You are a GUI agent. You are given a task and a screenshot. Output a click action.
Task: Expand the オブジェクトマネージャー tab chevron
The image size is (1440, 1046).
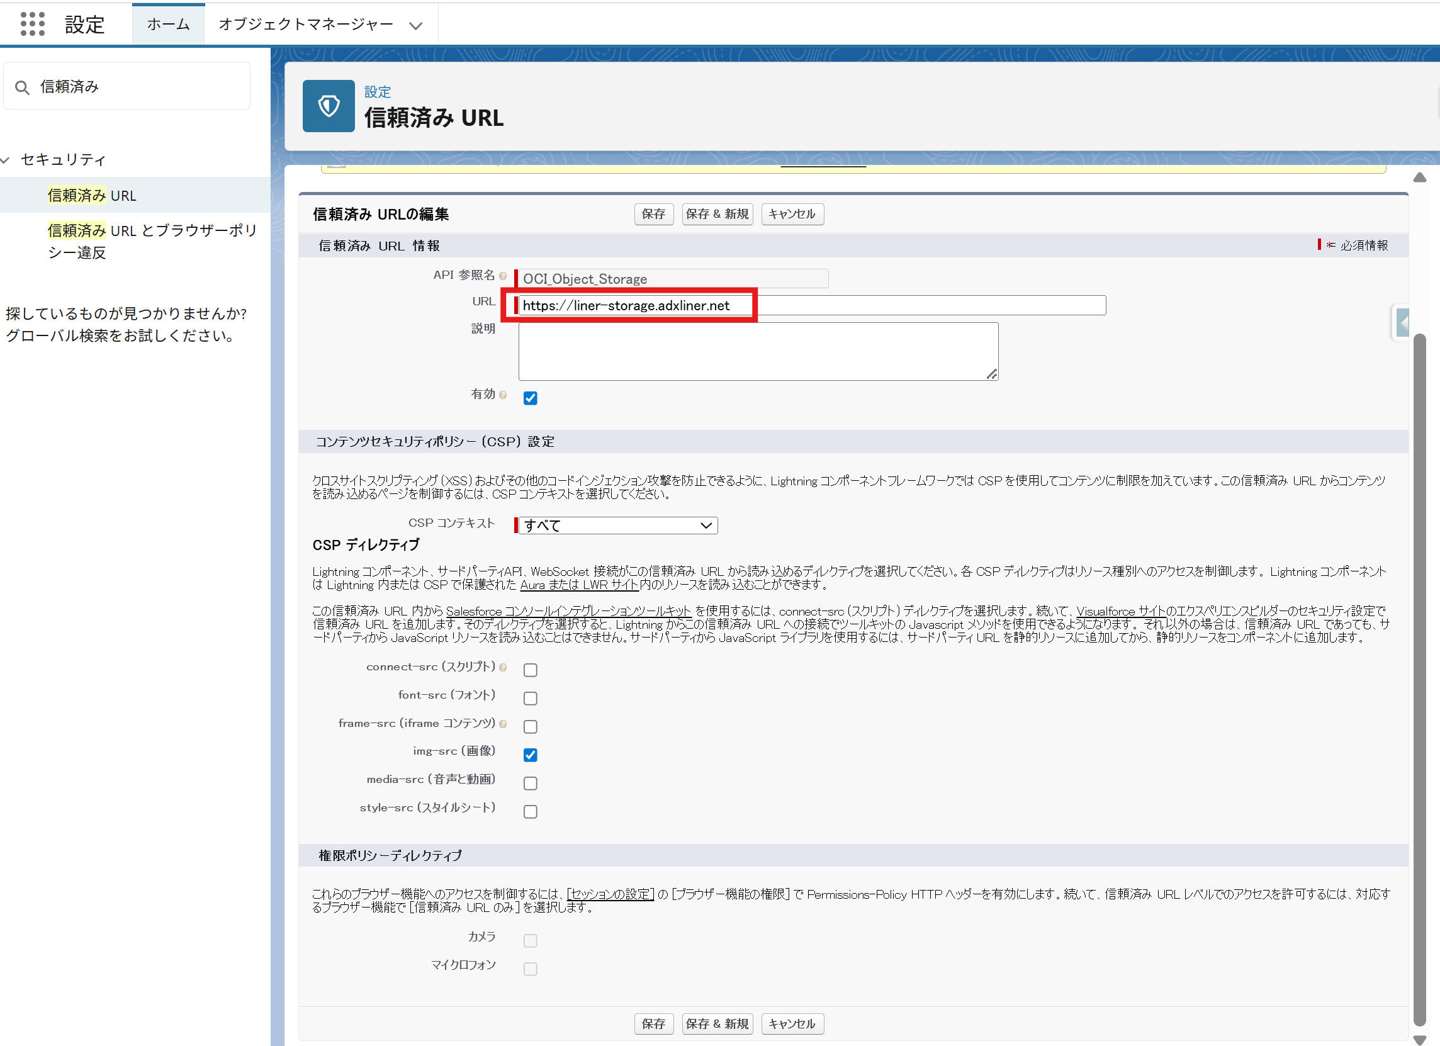[x=416, y=26]
